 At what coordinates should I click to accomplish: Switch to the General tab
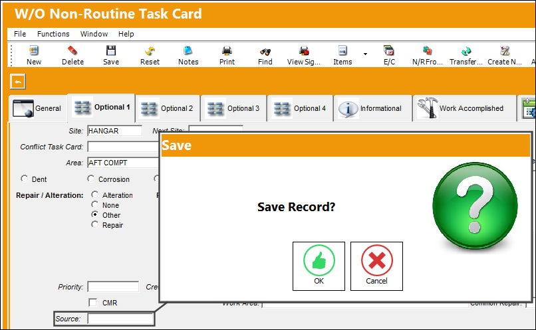tap(37, 108)
